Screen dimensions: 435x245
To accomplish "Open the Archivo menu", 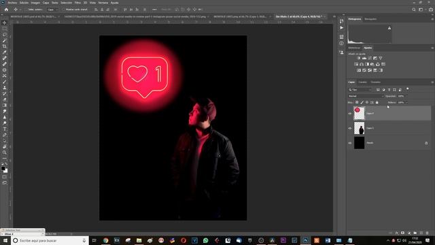I will click(12, 3).
